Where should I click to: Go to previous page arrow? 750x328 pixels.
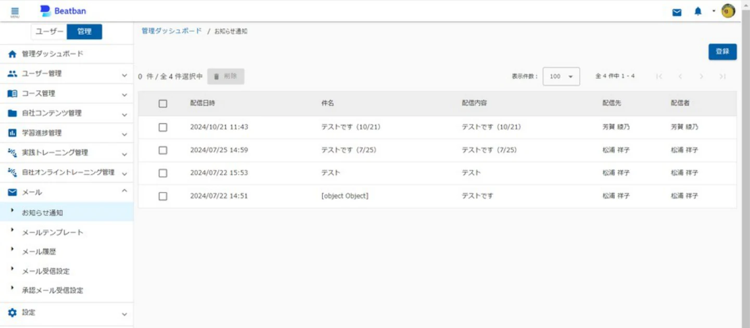(x=680, y=77)
